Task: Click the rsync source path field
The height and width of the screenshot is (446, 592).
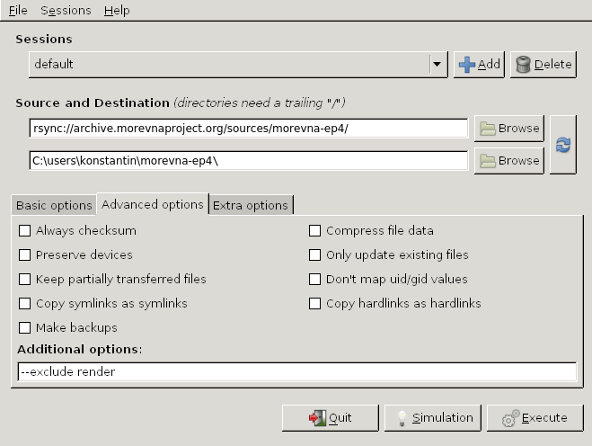Action: click(x=249, y=129)
